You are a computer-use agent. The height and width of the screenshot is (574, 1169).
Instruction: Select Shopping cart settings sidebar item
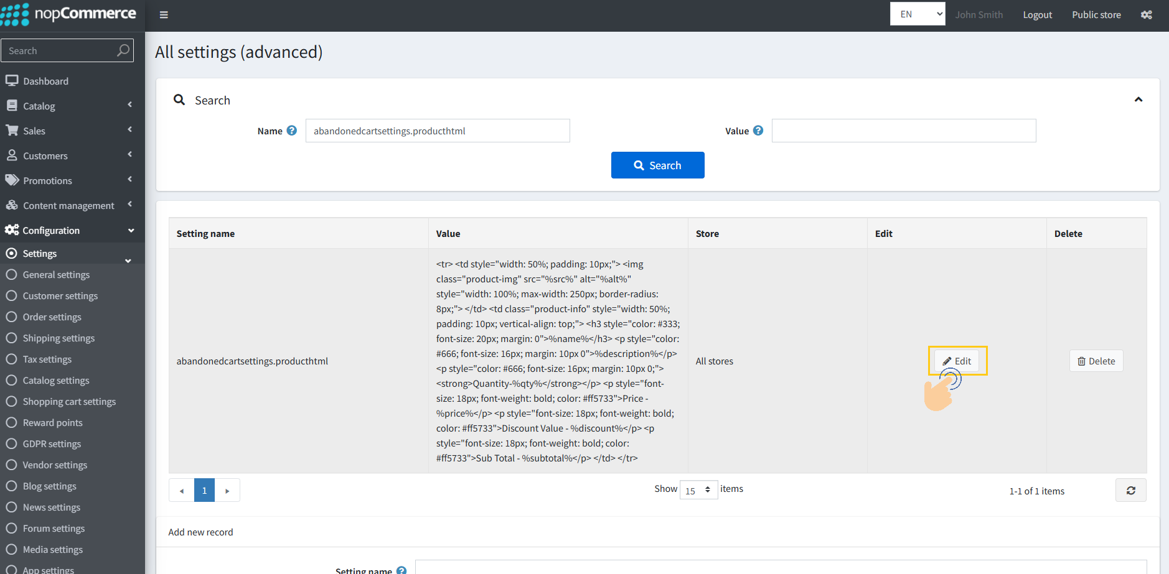coord(69,402)
